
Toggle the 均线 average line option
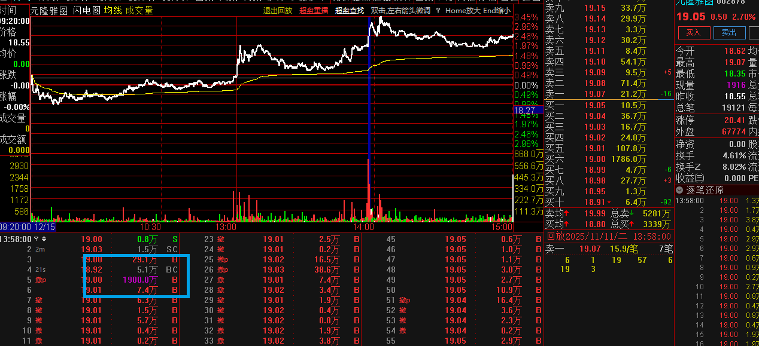(x=112, y=10)
